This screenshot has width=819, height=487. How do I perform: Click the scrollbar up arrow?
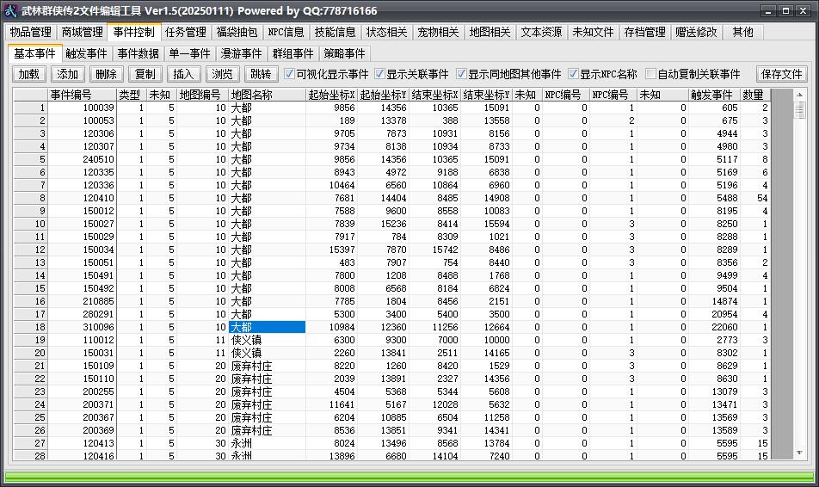(x=799, y=95)
